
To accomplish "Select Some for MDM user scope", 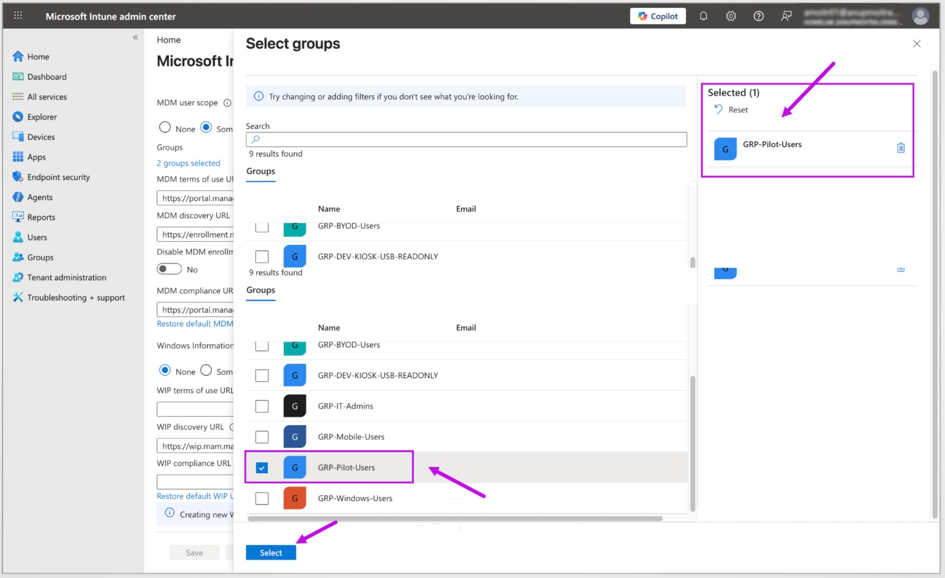I will 206,127.
